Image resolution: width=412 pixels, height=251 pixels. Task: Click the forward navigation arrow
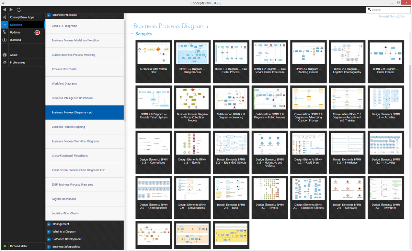coord(11,10)
